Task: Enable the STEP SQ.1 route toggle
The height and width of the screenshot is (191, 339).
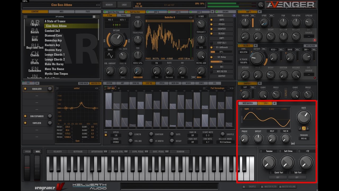Action: coord(211,43)
